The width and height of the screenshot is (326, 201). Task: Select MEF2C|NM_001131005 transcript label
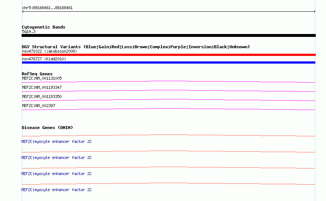tap(42, 79)
